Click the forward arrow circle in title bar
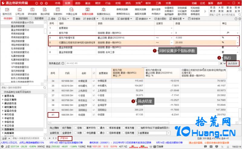Screen dimensions: 242x149 pos(46,3)
